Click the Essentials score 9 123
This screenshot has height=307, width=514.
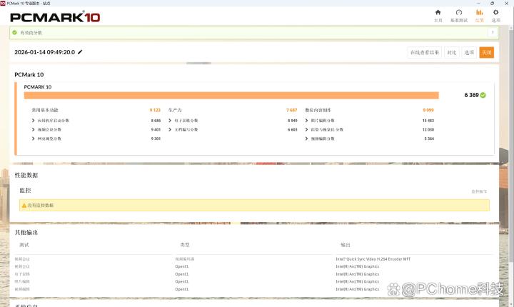pos(155,110)
